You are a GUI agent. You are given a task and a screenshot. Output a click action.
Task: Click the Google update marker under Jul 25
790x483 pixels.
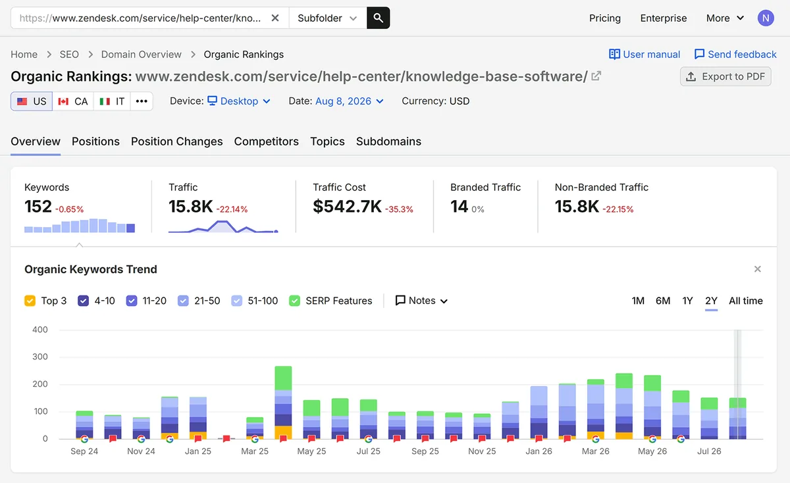[x=368, y=438]
